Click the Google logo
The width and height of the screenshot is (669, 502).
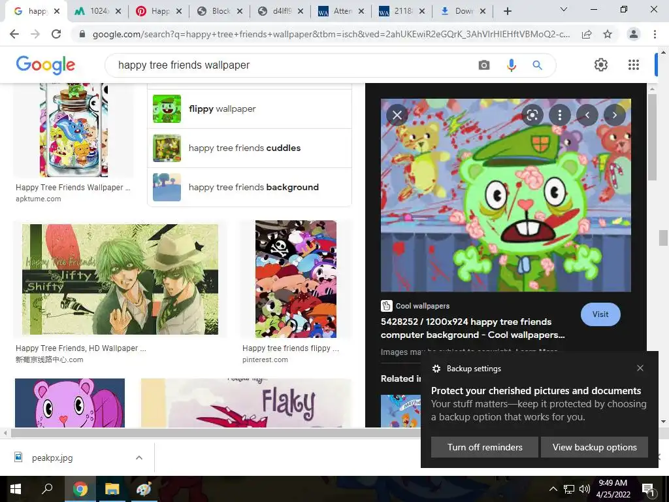[x=45, y=65]
